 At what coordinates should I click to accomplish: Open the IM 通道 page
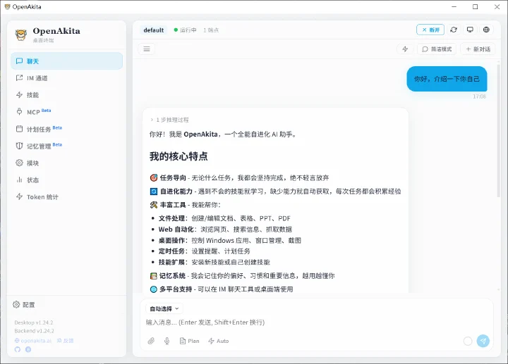coord(67,78)
